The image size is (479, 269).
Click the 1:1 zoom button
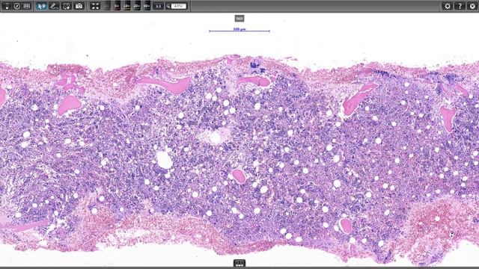[158, 6]
